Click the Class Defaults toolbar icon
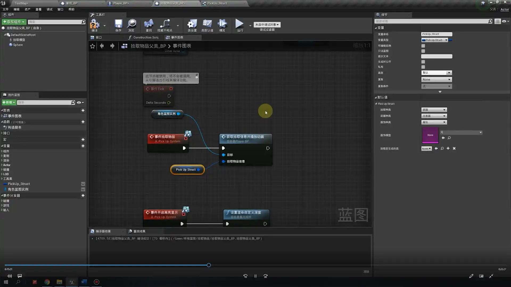Screen dimensions: 511x287 (207, 24)
